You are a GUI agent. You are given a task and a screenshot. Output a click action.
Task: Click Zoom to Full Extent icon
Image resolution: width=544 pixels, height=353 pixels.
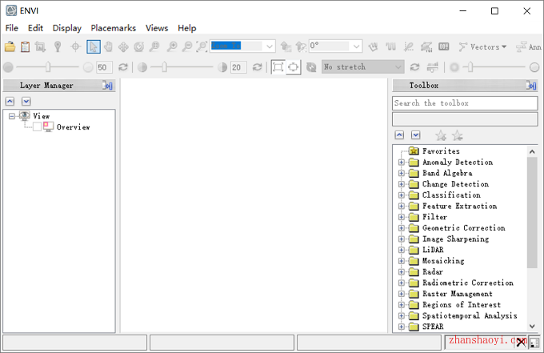(202, 46)
